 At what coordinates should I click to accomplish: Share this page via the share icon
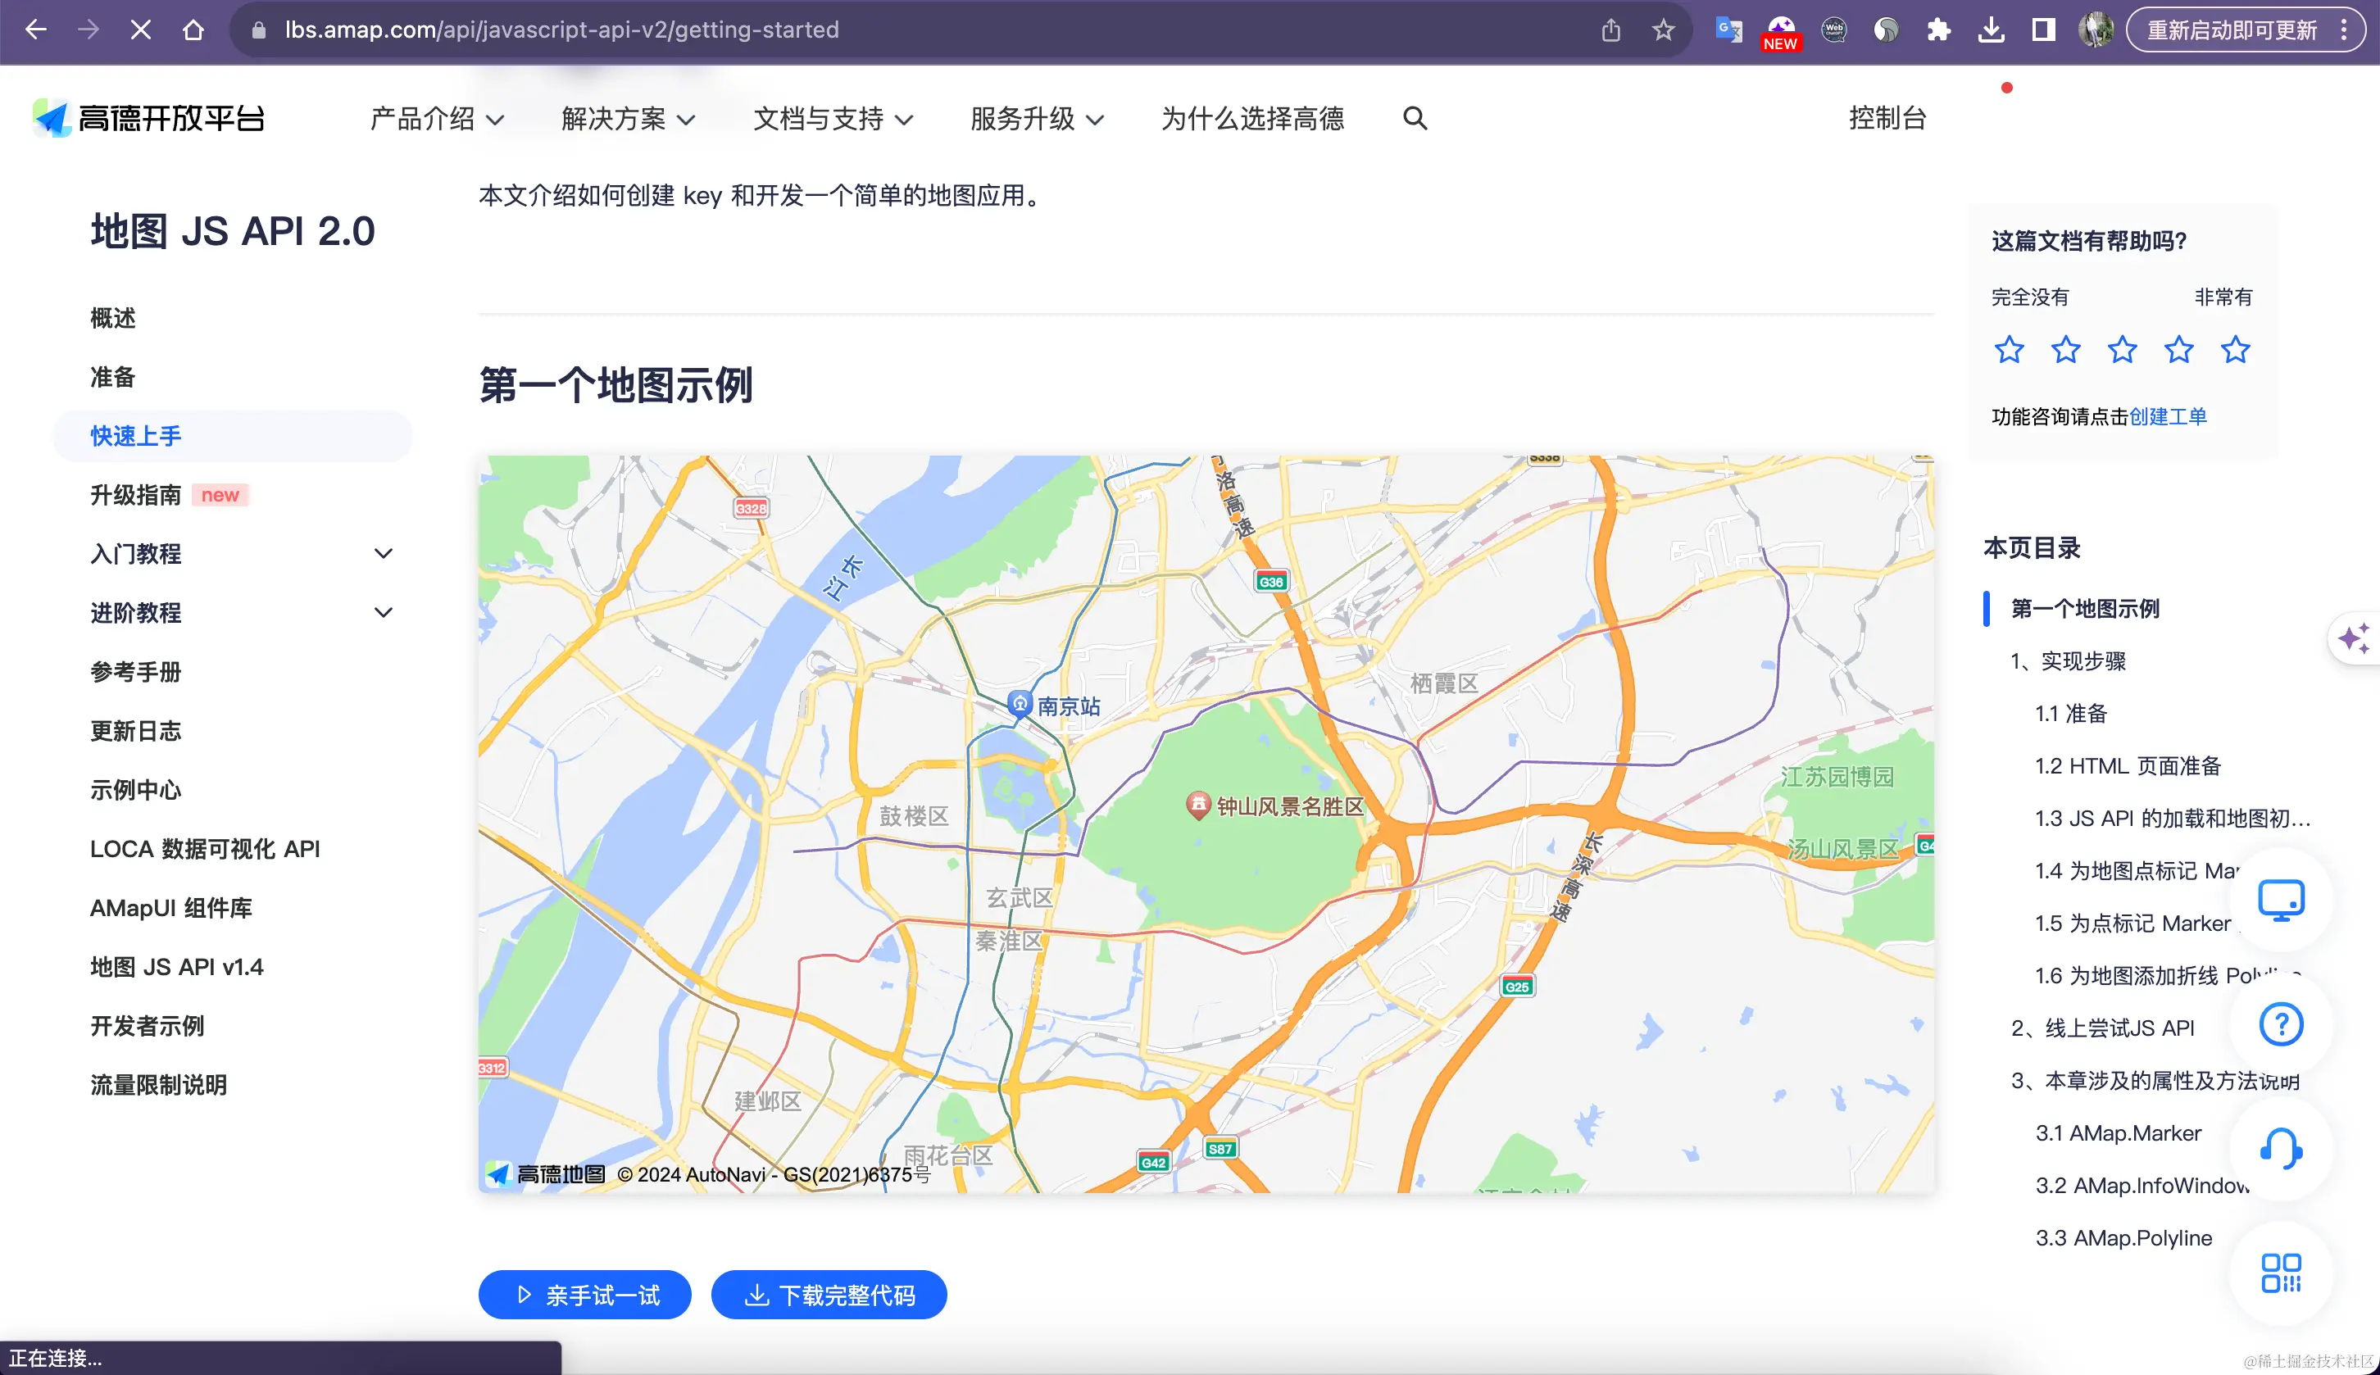(x=1611, y=30)
